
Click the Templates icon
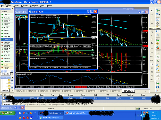(157, 91)
